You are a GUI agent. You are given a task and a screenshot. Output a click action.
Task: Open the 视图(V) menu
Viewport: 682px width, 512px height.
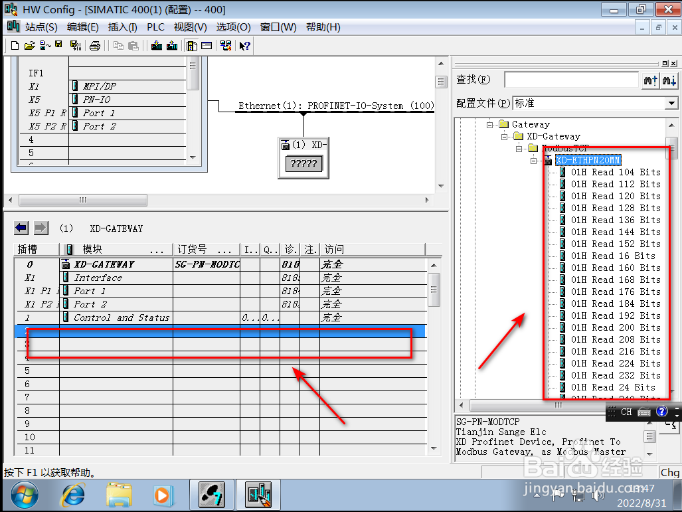click(x=190, y=27)
